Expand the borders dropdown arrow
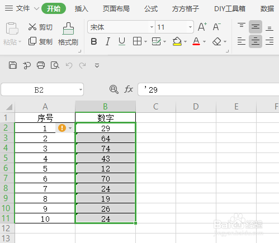 pos(145,41)
